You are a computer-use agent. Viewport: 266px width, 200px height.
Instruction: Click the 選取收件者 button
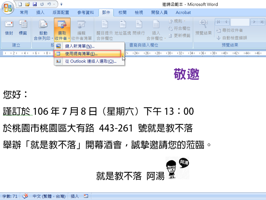(x=62, y=30)
